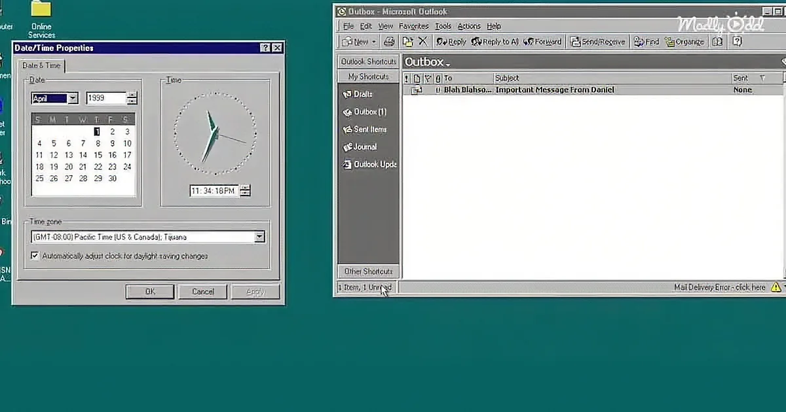Click Send/Receive in Outlook toolbar
786x412 pixels.
click(597, 41)
